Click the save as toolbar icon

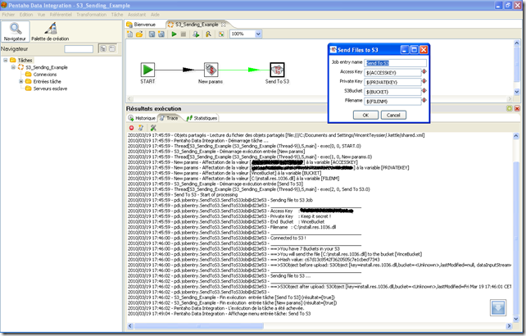pyautogui.click(x=161, y=34)
